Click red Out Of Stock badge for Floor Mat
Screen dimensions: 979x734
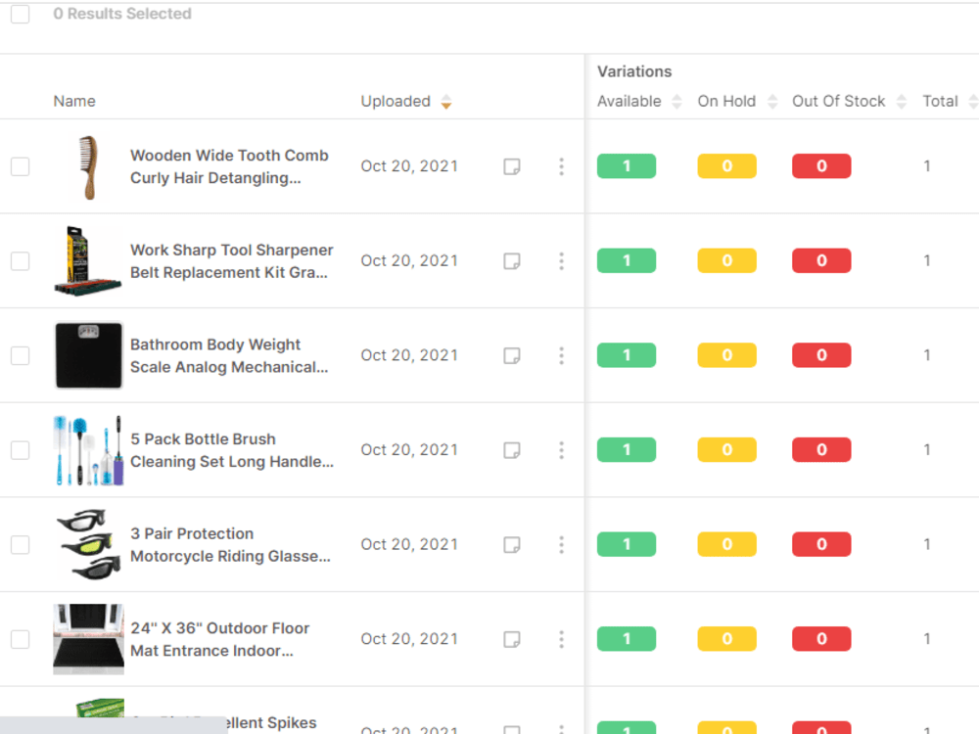(821, 639)
